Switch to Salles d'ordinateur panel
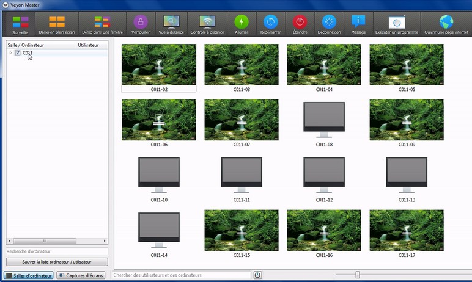The image size is (472, 282). point(29,275)
